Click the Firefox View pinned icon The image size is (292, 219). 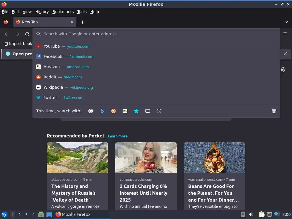coord(6,22)
